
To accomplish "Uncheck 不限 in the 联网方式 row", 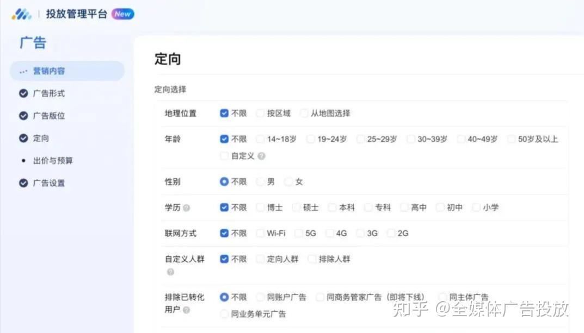I will point(224,233).
